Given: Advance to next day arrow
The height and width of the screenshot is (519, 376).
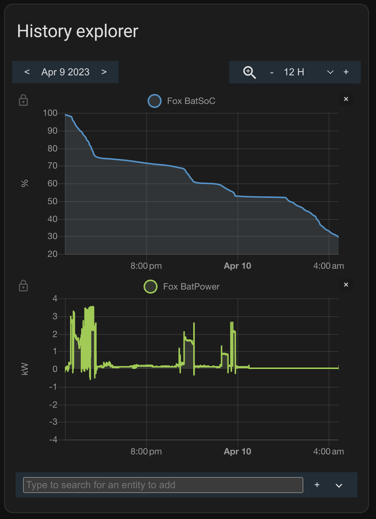Looking at the screenshot, I should (x=104, y=72).
